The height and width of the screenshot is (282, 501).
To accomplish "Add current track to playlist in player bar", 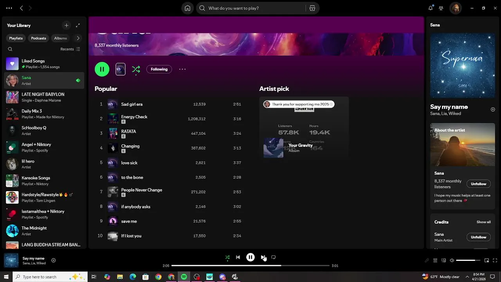I will coord(54,260).
